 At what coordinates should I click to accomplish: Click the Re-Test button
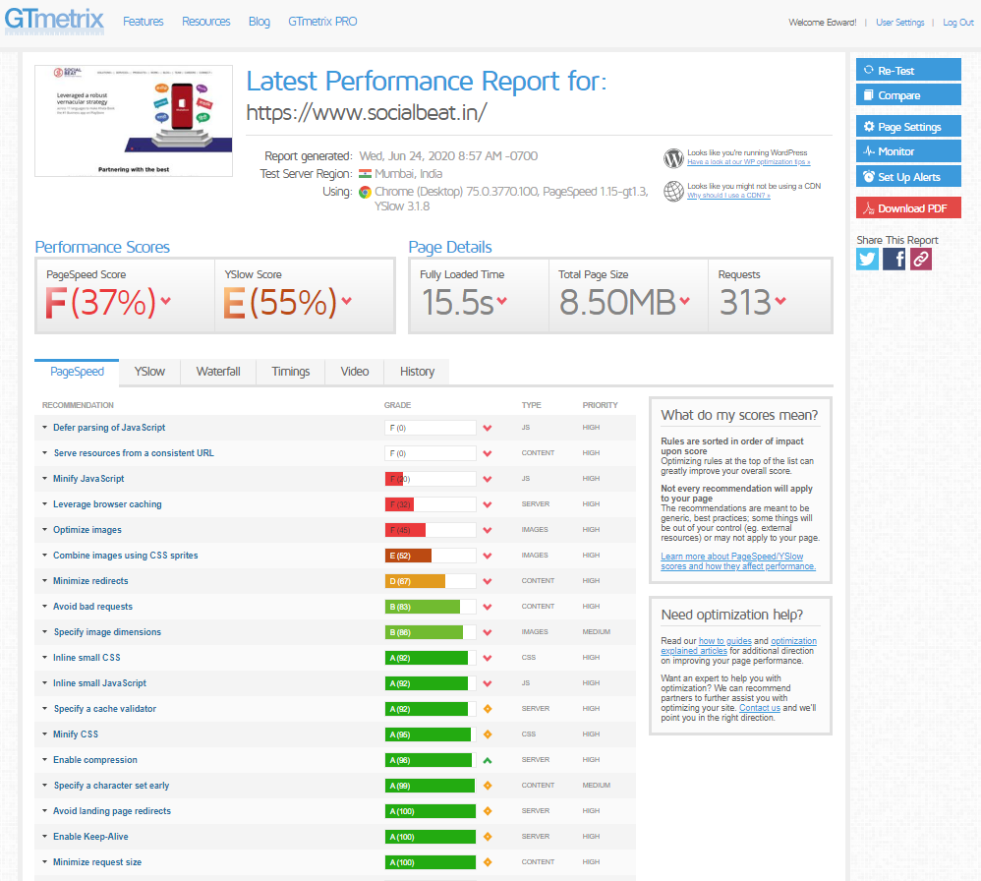908,70
